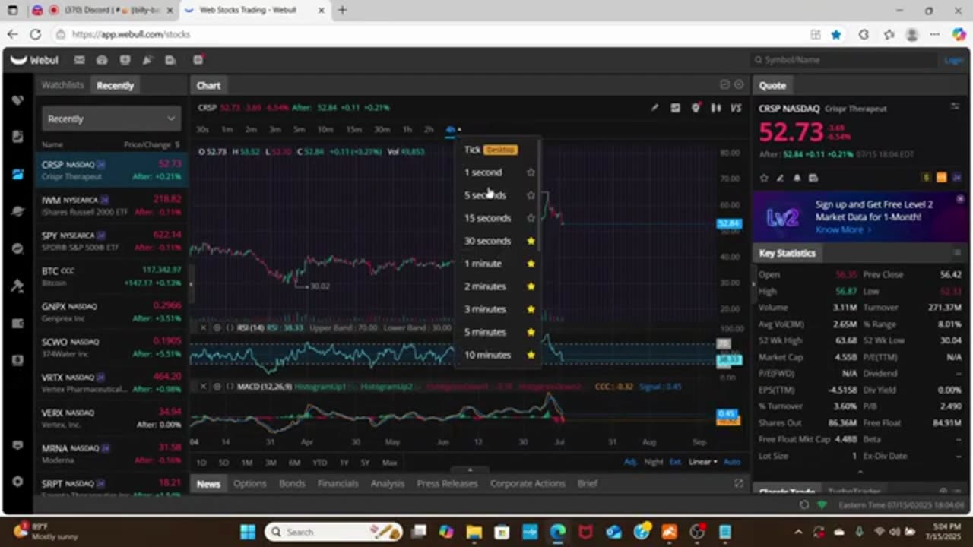973x547 pixels.
Task: Click the note pencil icon under CRSP quote
Action: pyautogui.click(x=780, y=178)
